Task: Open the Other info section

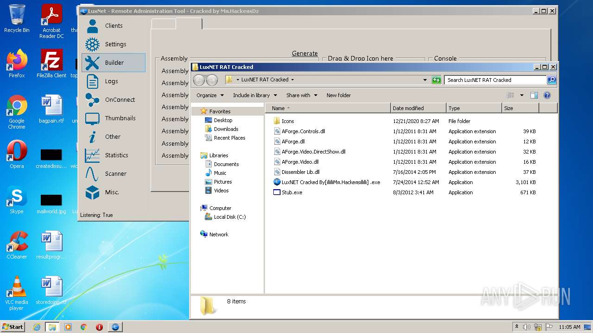Action: tap(114, 137)
